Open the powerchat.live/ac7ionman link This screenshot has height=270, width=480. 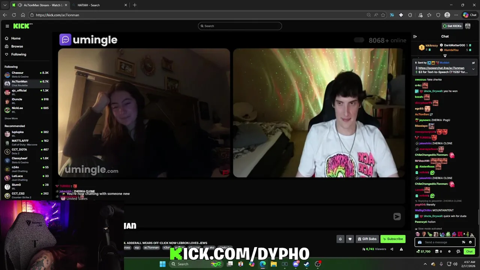(x=441, y=68)
